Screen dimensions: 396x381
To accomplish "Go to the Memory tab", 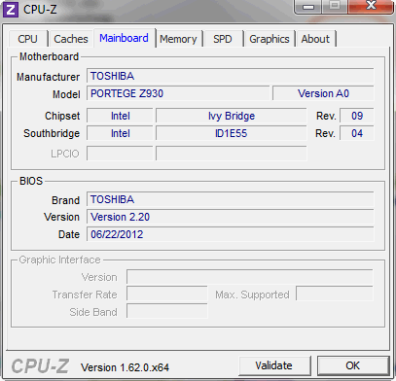I will (178, 39).
